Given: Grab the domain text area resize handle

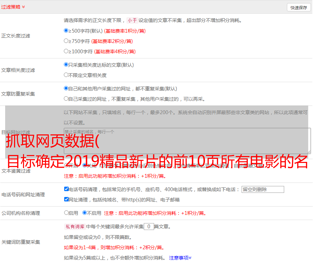Looking at the screenshot, I should pos(309,152).
